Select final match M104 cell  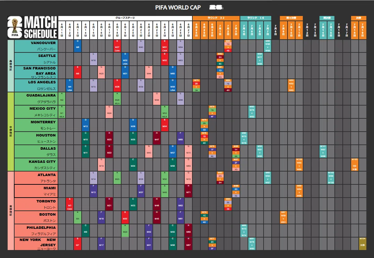[x=363, y=244]
